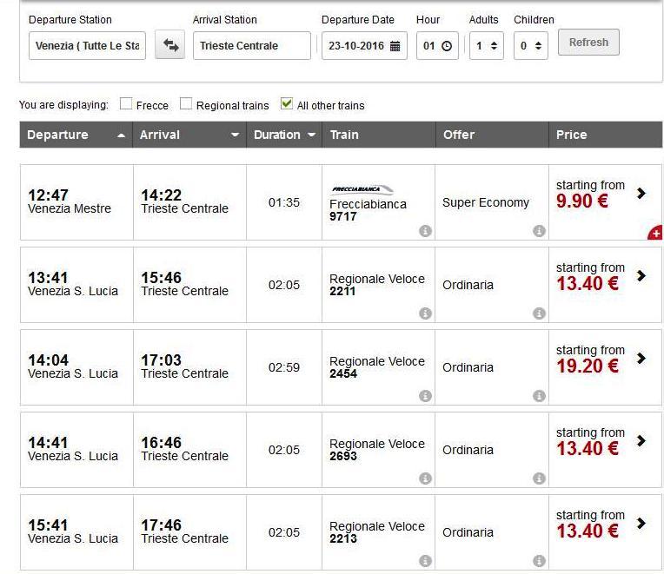
Task: Swap departure and arrival stations
Action: [169, 46]
